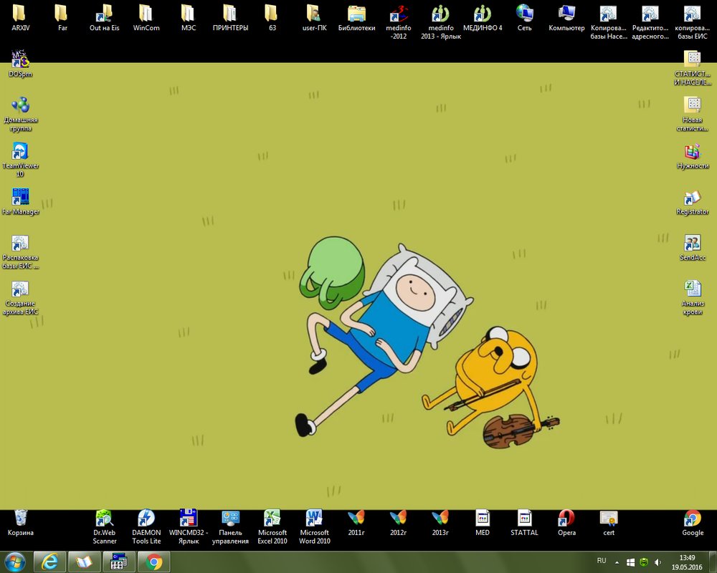Screen dimensions: 717x573
Task: Select the medinfo-2012 shortcut
Action: point(399,22)
